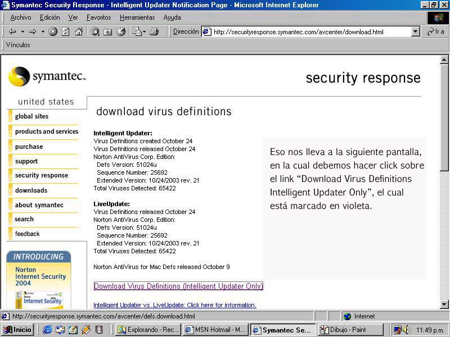
Task: Click the Vínculos links bar label
Action: pyautogui.click(x=18, y=45)
